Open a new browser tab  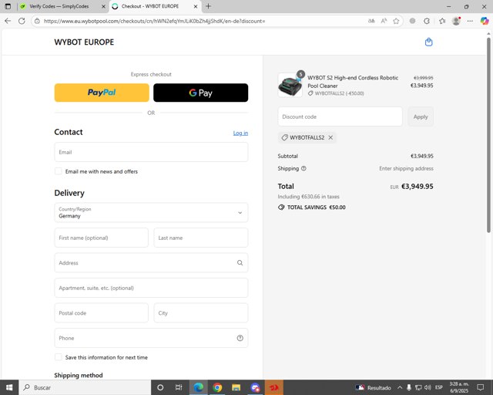pyautogui.click(x=208, y=6)
